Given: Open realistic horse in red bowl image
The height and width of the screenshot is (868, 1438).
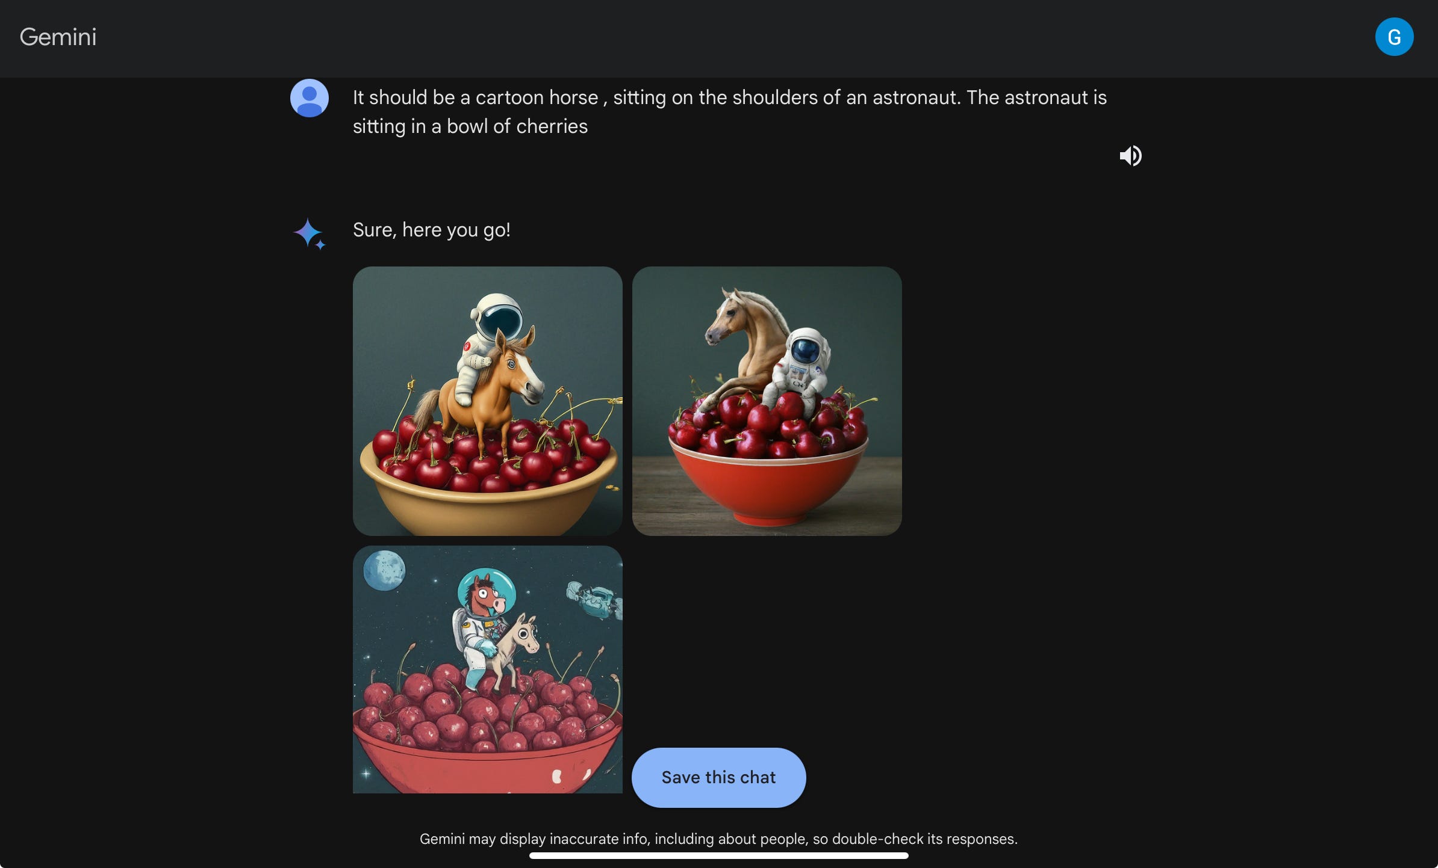Looking at the screenshot, I should (x=767, y=401).
